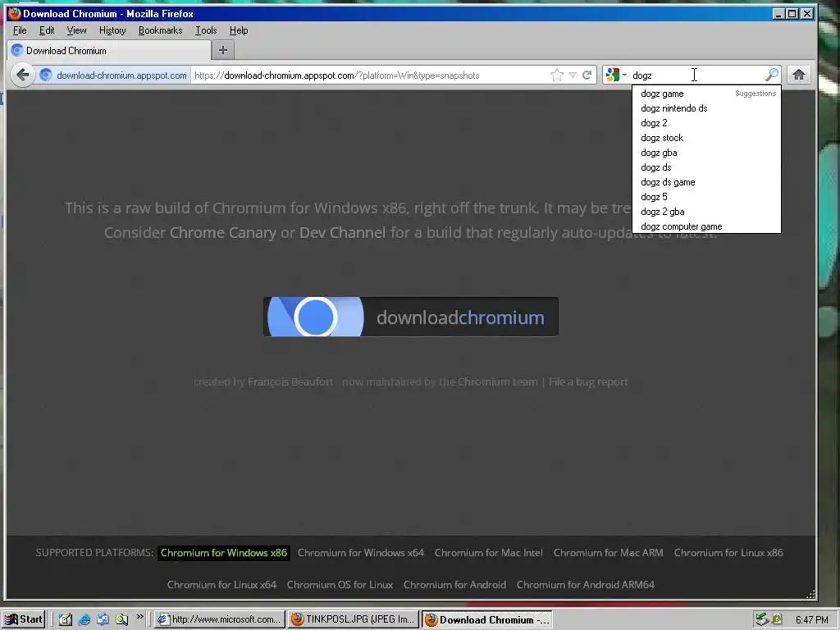Click the second system tray icon
Image resolution: width=840 pixels, height=630 pixels.
(x=777, y=620)
